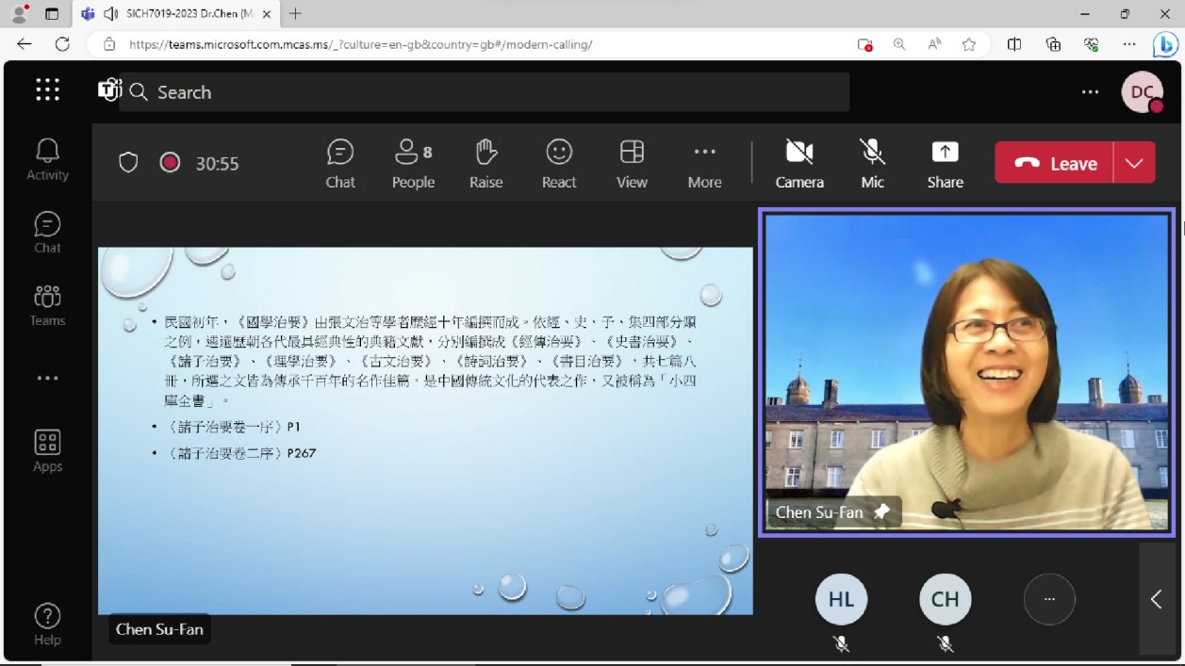View site information lock icon
This screenshot has height=666, width=1185.
coord(109,44)
